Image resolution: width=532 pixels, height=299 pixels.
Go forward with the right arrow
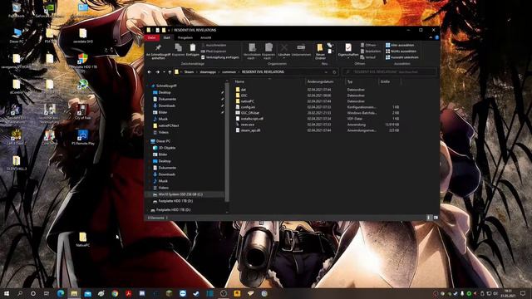[157, 72]
